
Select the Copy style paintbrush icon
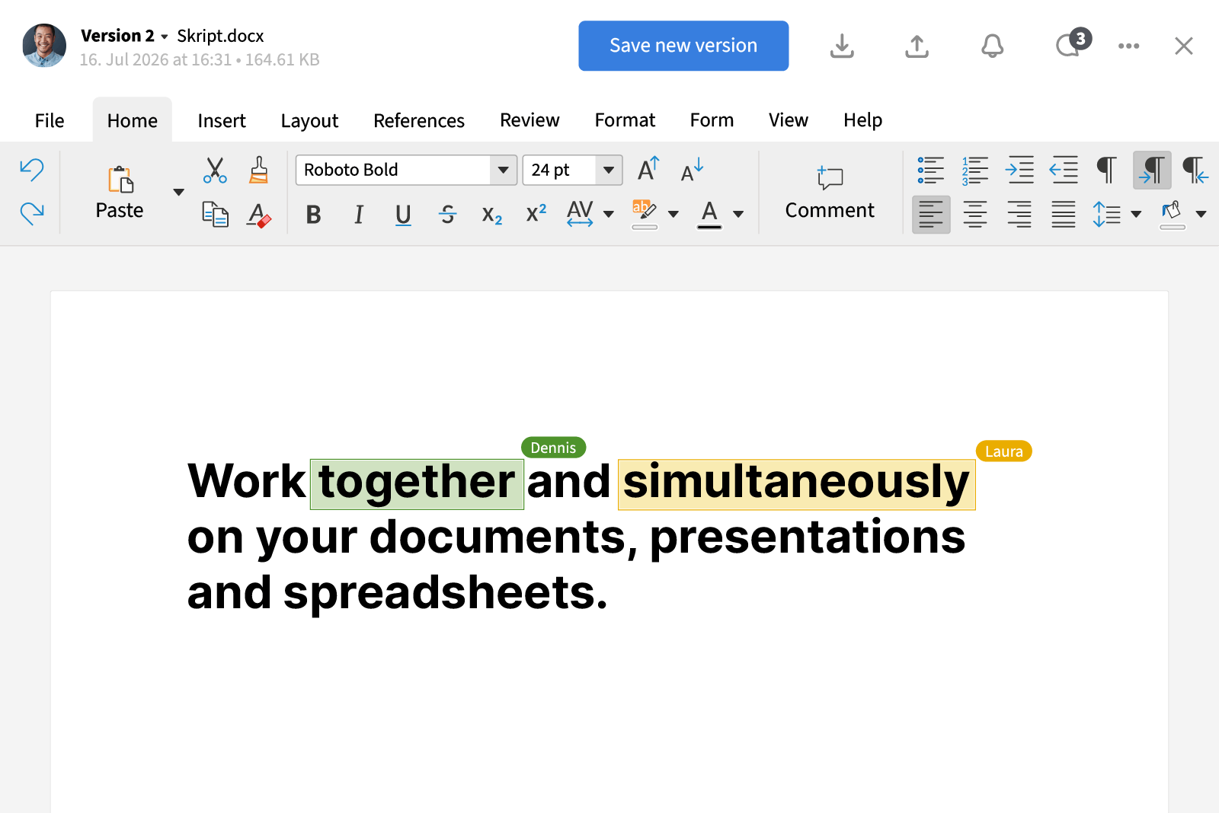[259, 170]
